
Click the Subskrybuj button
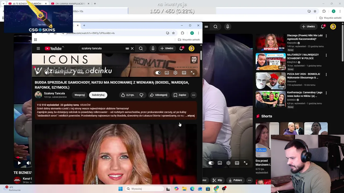pyautogui.click(x=98, y=95)
